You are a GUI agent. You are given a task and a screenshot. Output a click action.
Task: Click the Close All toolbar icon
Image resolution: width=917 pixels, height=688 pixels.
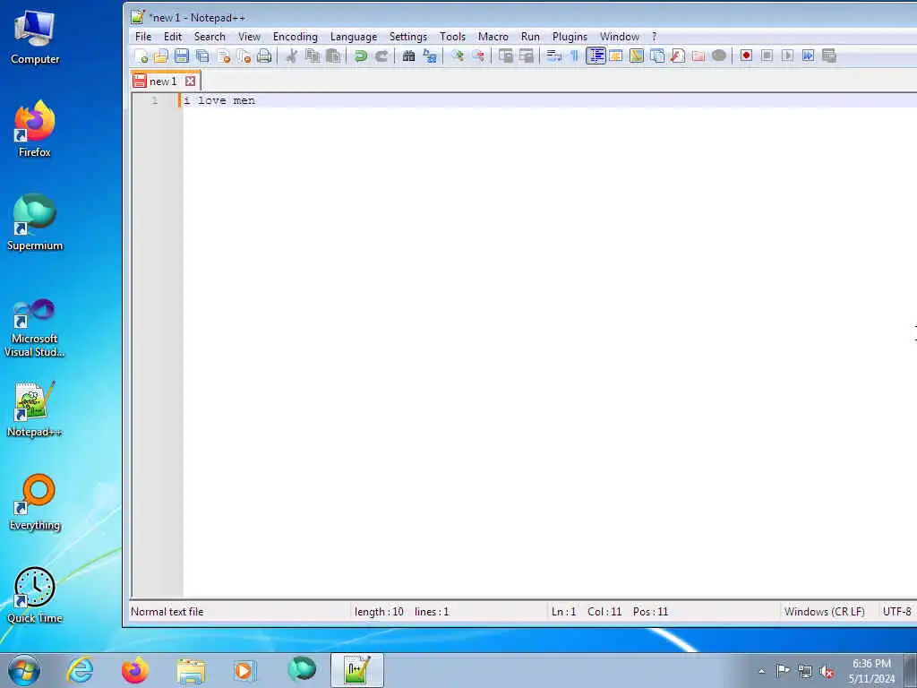pyautogui.click(x=244, y=56)
